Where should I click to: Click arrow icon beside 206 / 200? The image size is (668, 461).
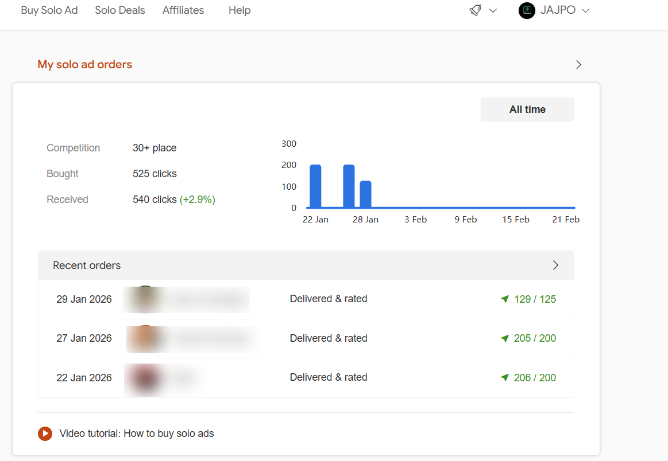tap(505, 377)
